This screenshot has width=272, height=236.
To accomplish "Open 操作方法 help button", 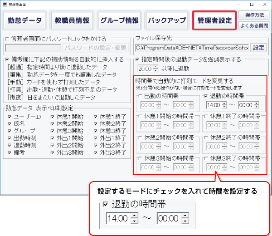I will (253, 15).
